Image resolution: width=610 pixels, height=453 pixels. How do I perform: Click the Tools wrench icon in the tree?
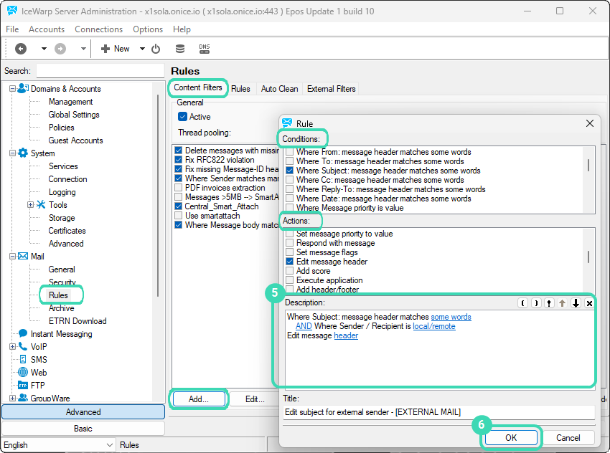click(41, 205)
